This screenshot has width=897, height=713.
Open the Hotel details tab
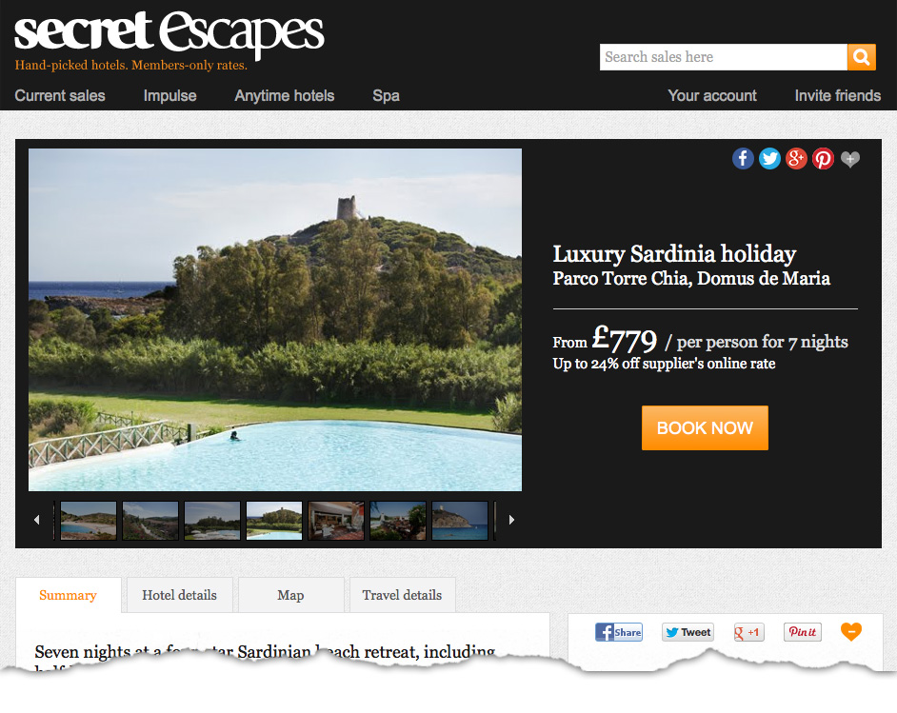180,595
